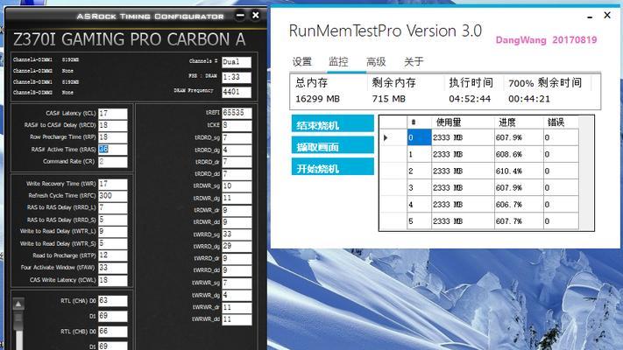Click the # column header
623x350 pixels.
click(419, 122)
